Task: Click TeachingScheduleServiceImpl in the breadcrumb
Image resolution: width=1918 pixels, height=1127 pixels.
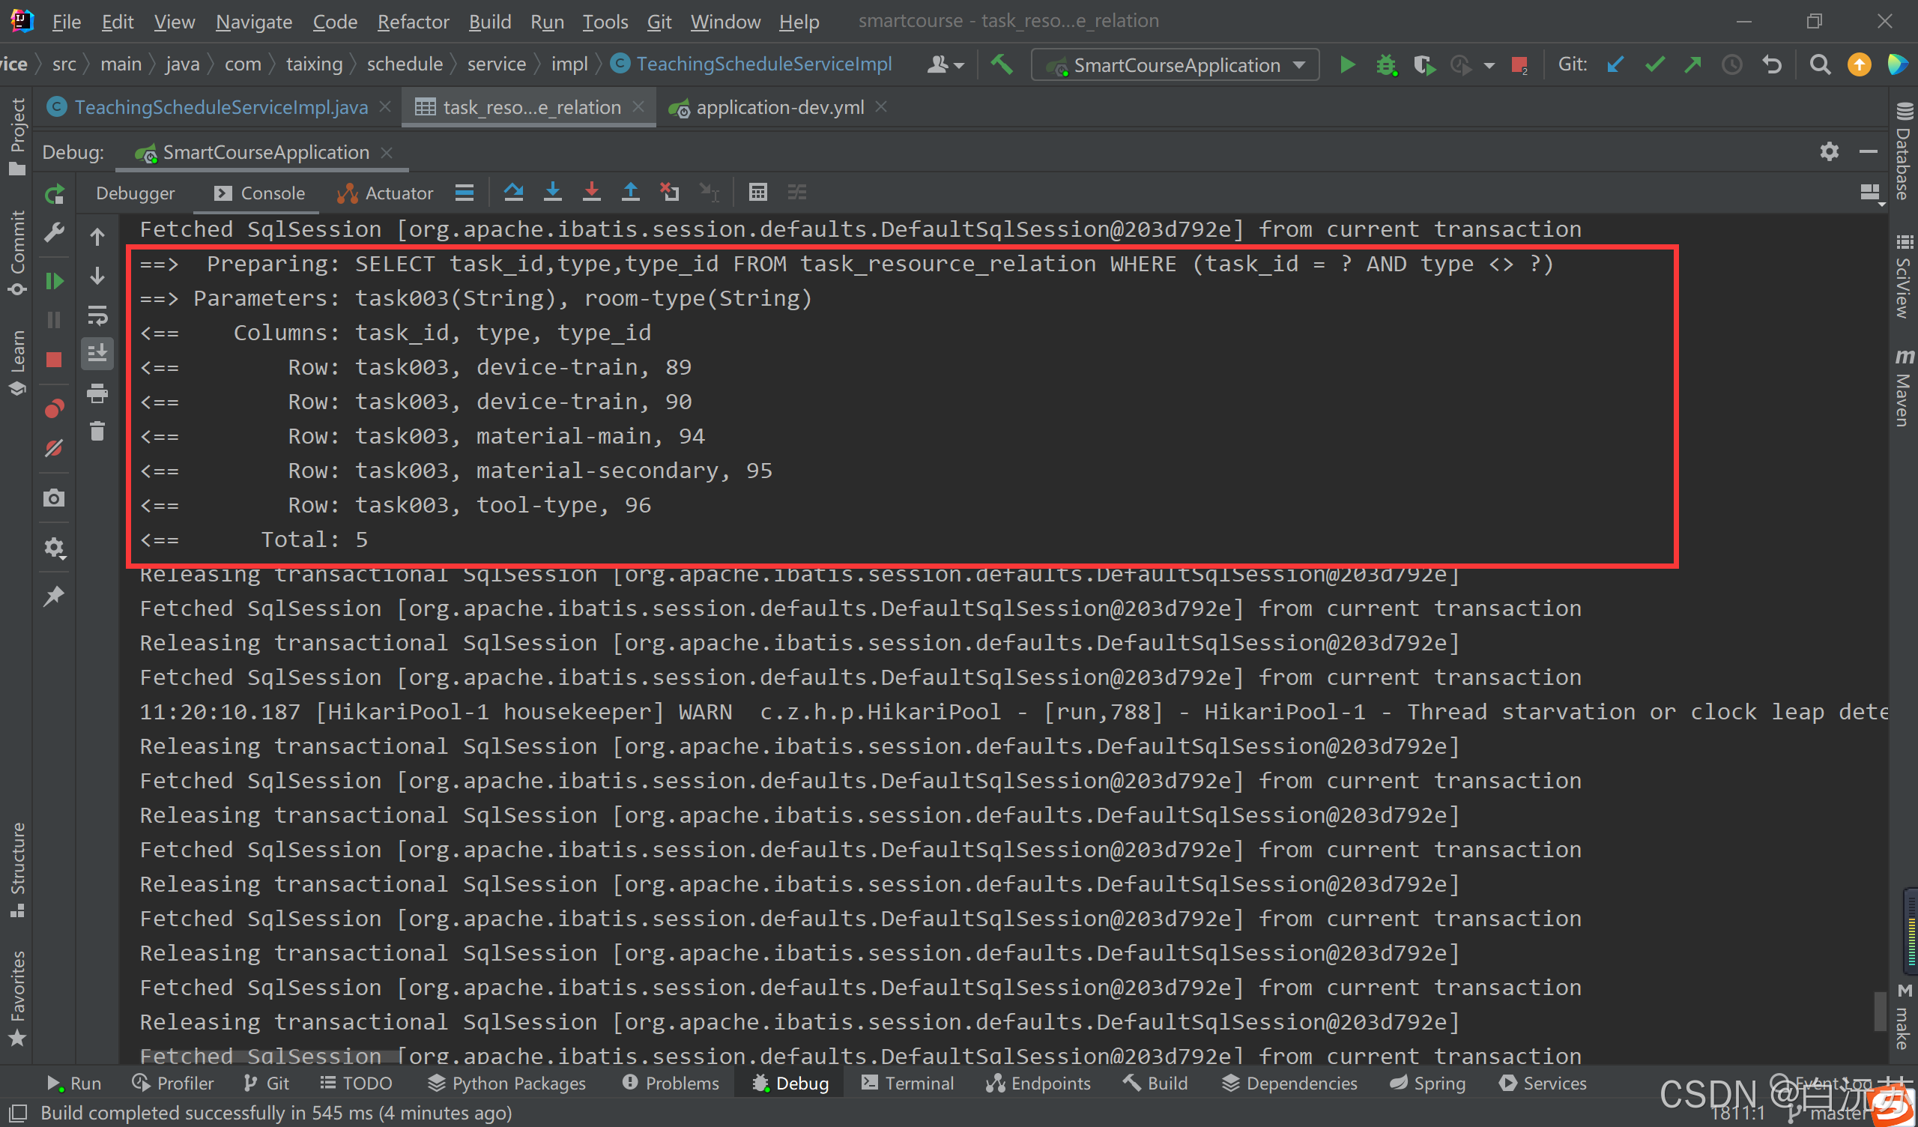Action: click(x=763, y=64)
